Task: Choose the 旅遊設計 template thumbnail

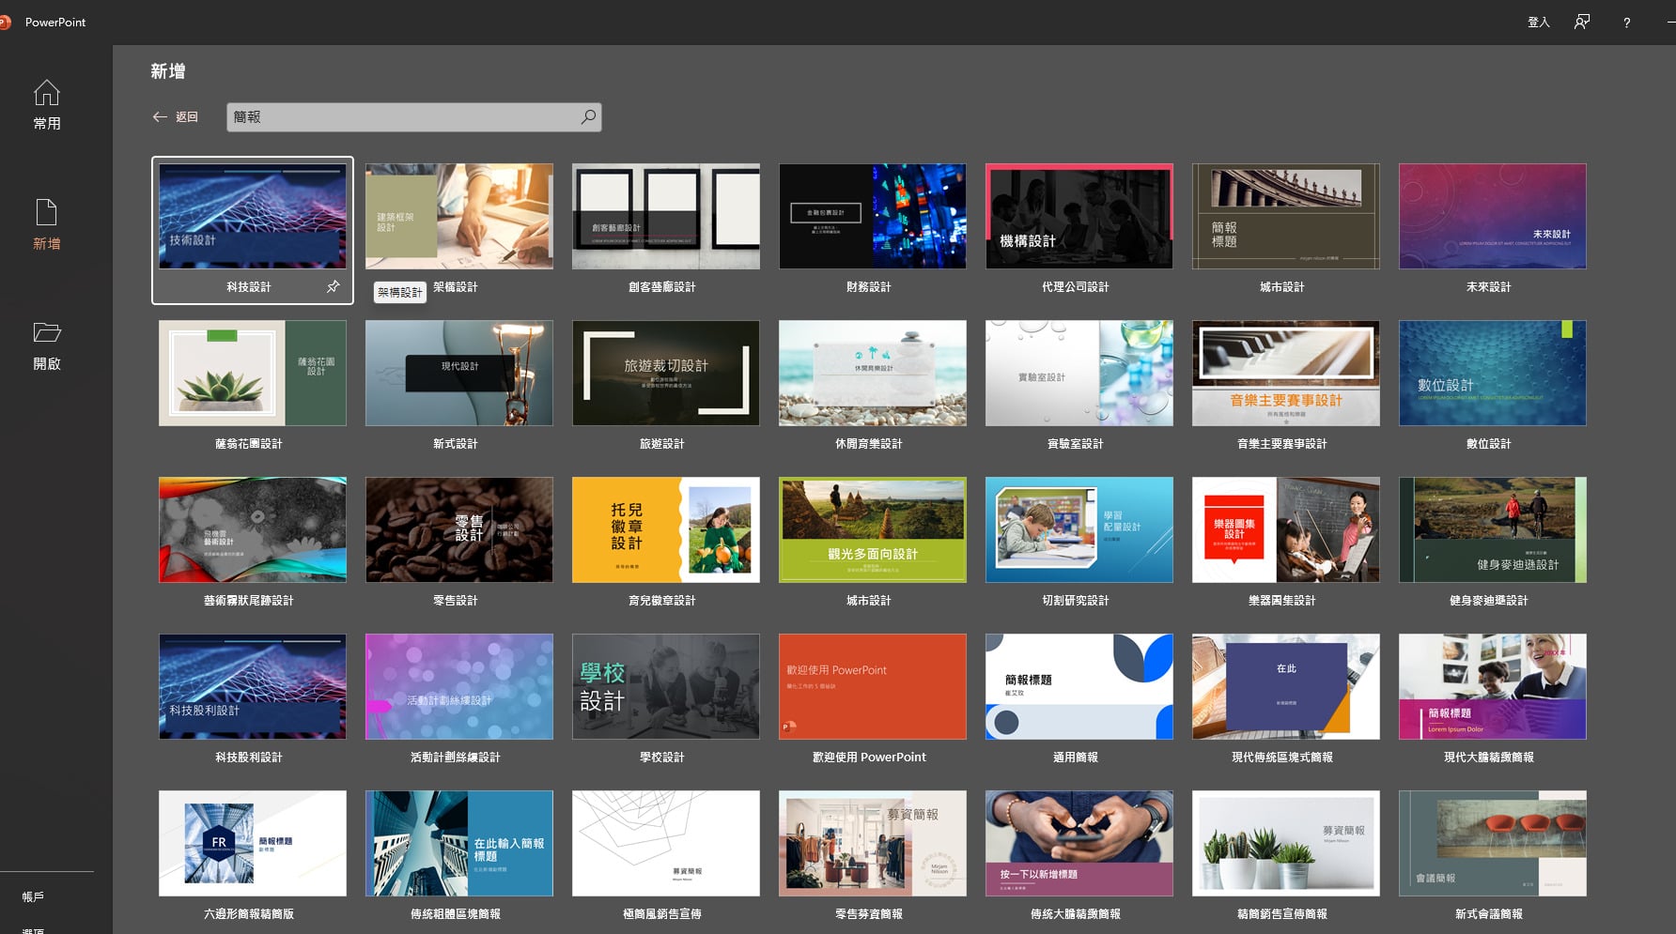Action: click(665, 373)
